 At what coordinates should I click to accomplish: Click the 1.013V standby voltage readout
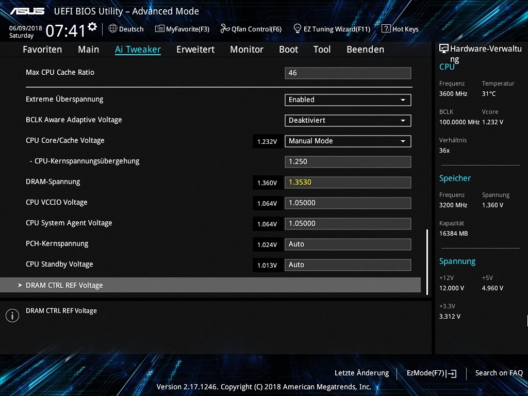268,266
